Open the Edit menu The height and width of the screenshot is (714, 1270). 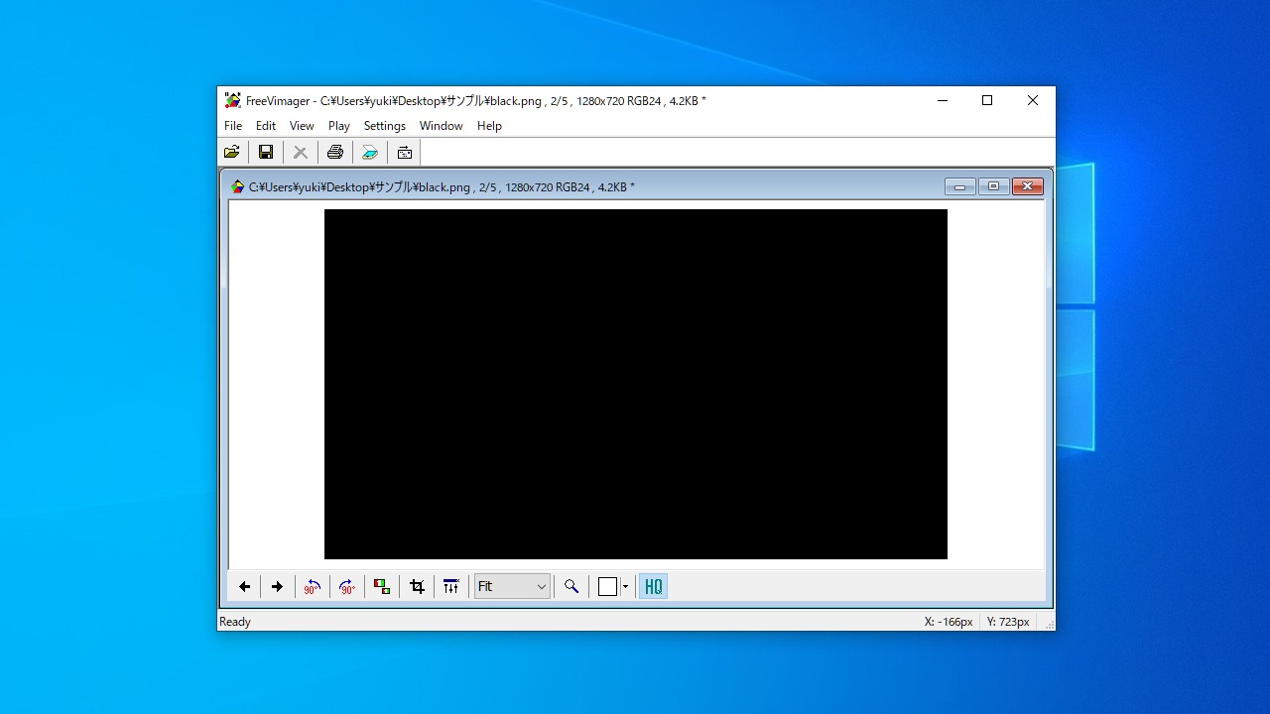(266, 126)
